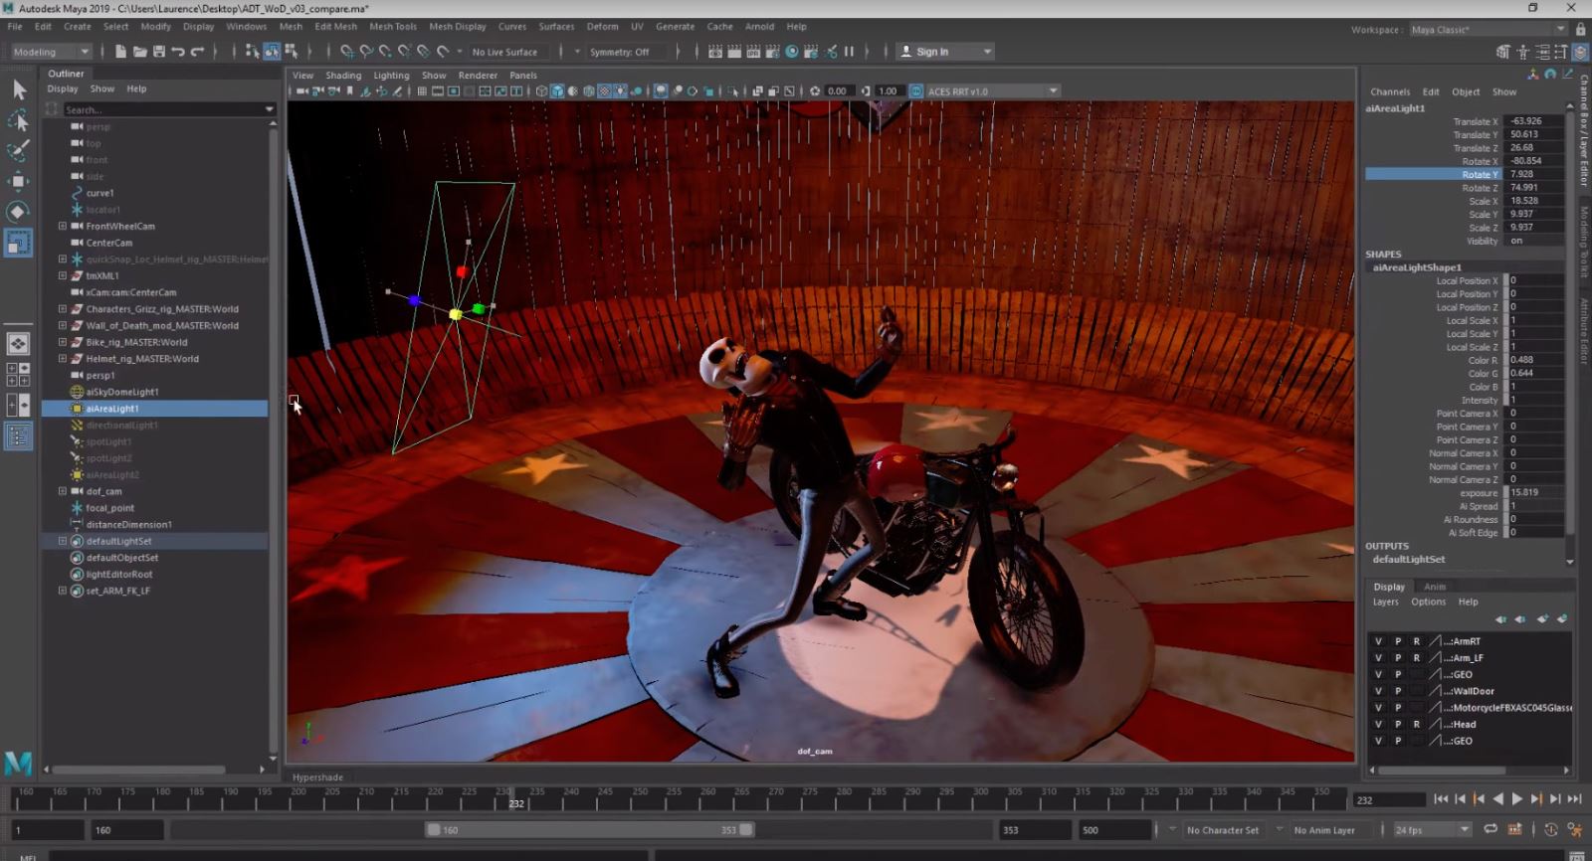Open Options in the Layer Editor
Viewport: 1592px width, 861px height.
pos(1428,602)
